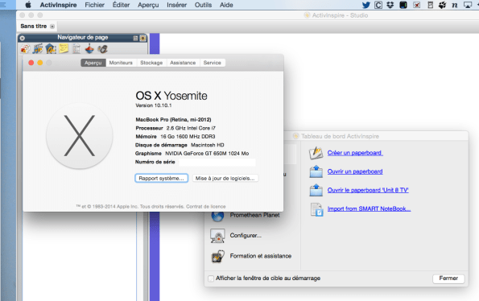Image resolution: width=479 pixels, height=301 pixels.
Task: Close the Sans titre flipchart tab
Action: point(52,27)
